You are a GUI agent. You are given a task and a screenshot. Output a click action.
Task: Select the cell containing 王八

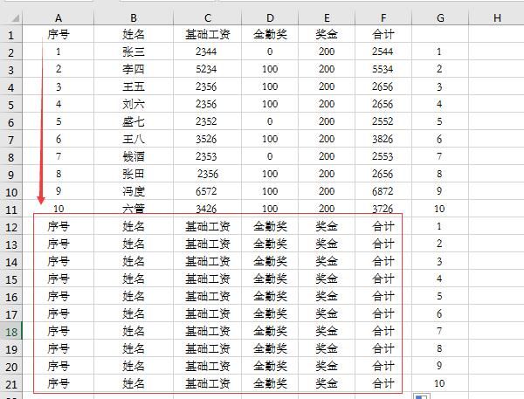tap(134, 139)
